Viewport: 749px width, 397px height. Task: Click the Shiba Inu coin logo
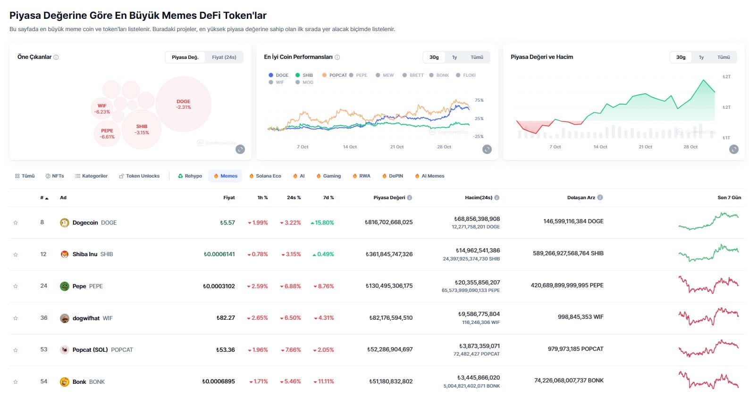(65, 254)
